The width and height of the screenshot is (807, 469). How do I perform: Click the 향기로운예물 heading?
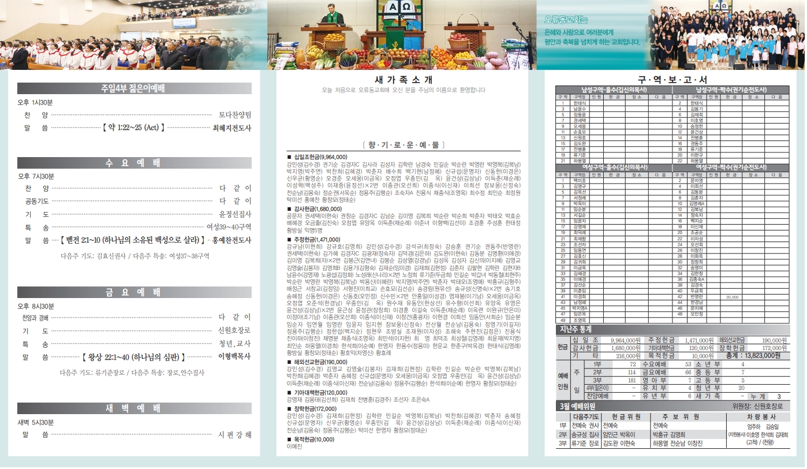point(403,144)
